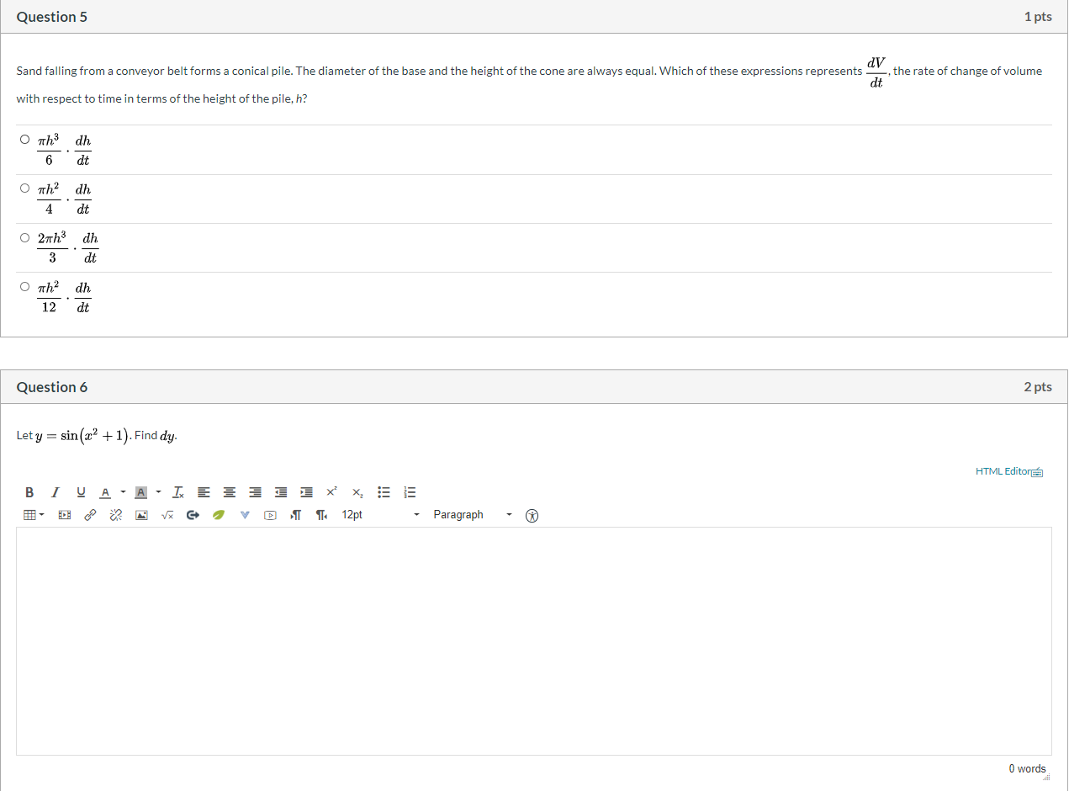The width and height of the screenshot is (1069, 791).
Task: Open the accessibility checker
Action: coord(532,516)
